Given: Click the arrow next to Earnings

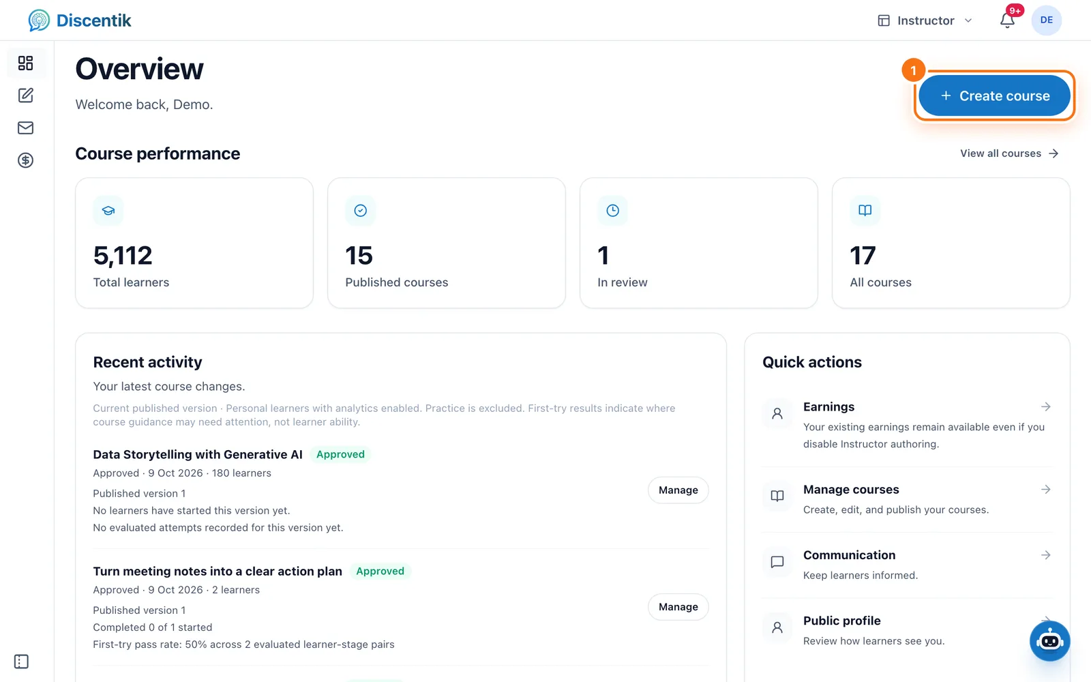Looking at the screenshot, I should 1046,407.
